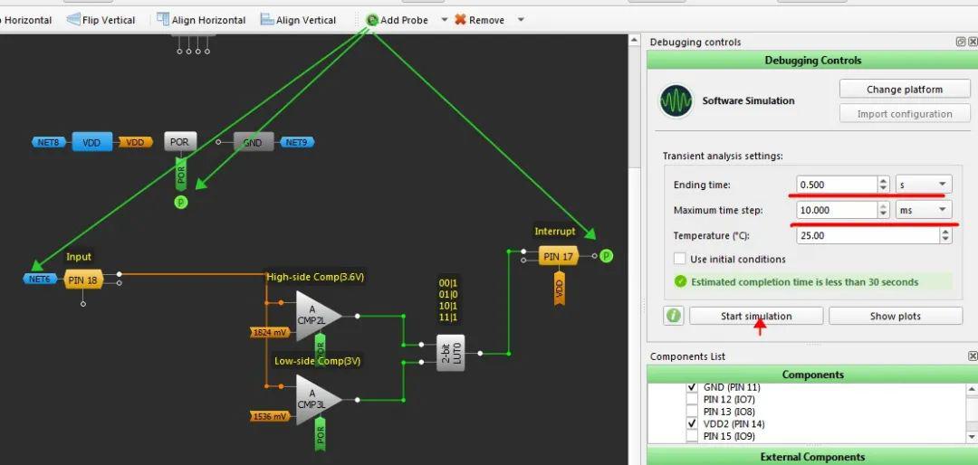Select the NET9 net label
The width and height of the screenshot is (978, 465).
pos(297,142)
